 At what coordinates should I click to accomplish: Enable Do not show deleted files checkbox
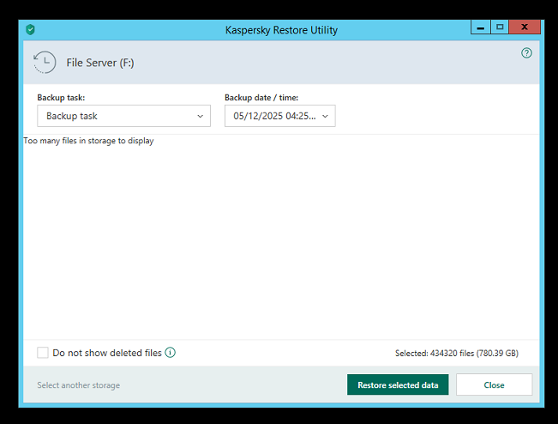[43, 353]
